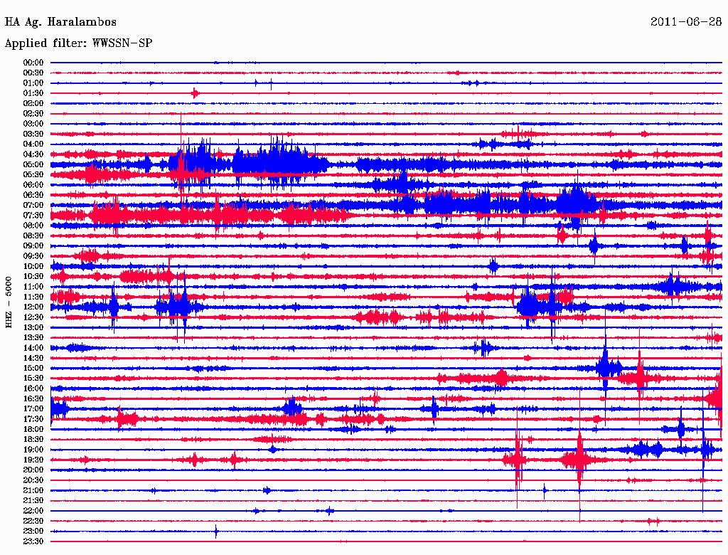Select the 12:00 time label
Viewport: 728px width, 555px height.
pyautogui.click(x=33, y=307)
